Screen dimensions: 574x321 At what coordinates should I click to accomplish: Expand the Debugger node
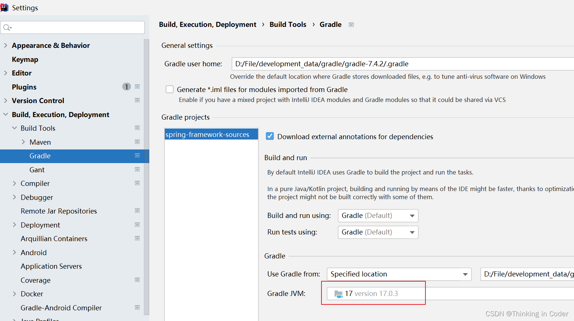14,197
